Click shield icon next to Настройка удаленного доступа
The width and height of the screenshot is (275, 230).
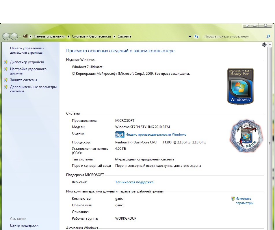click(6, 69)
